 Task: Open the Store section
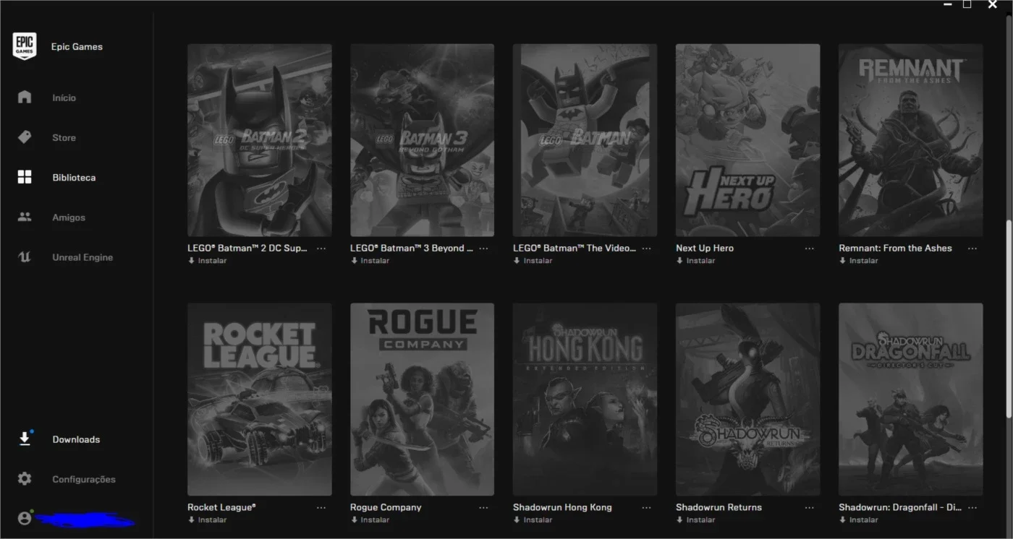coord(64,137)
